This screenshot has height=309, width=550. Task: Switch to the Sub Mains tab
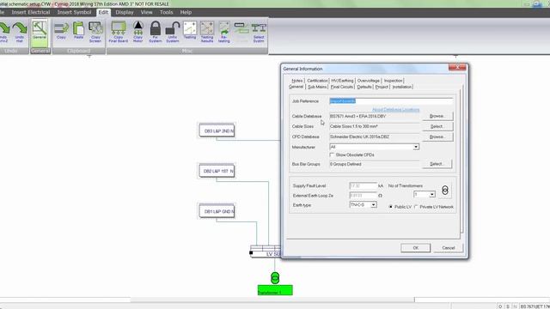click(x=317, y=87)
